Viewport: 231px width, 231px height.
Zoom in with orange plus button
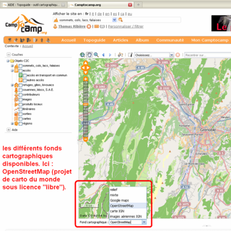tap(85, 79)
